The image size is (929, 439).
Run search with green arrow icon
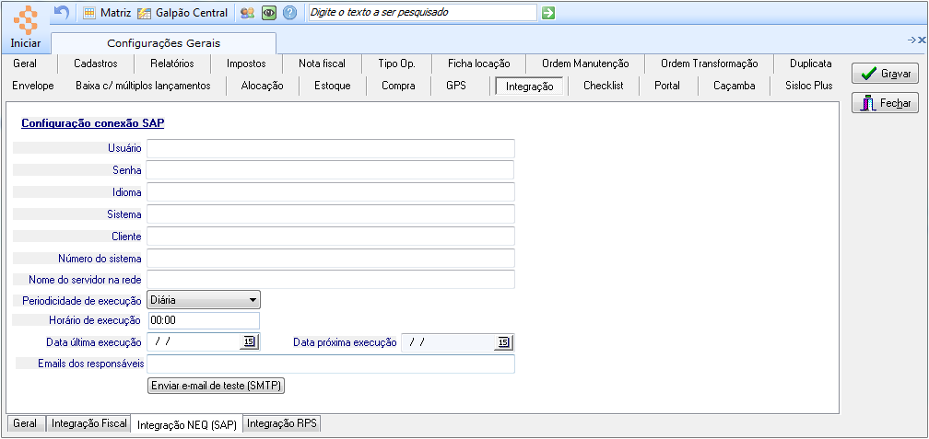tap(548, 13)
